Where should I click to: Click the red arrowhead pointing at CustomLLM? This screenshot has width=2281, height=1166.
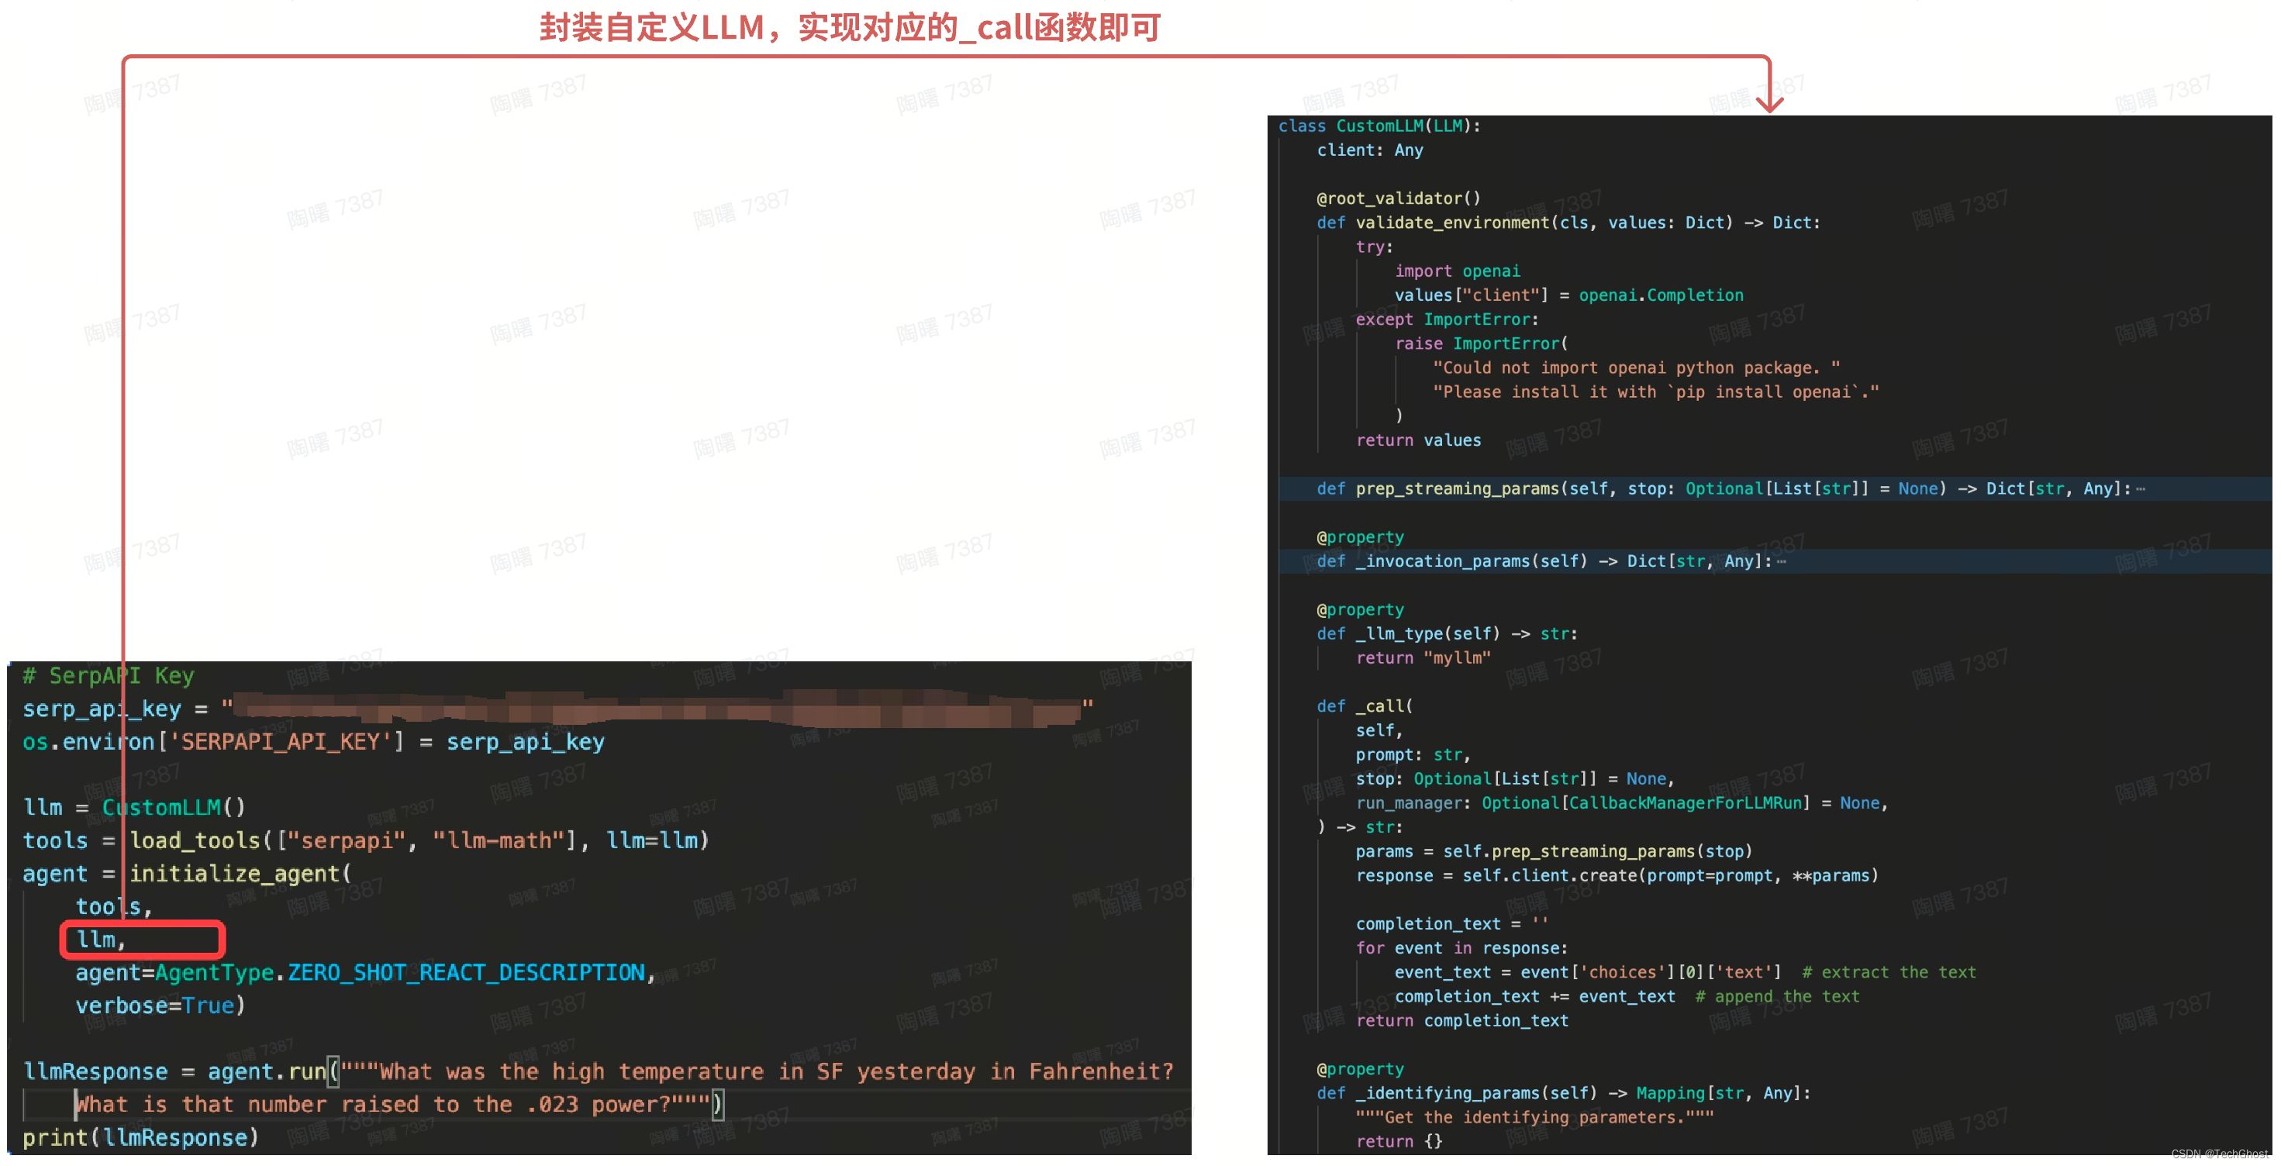pyautogui.click(x=1769, y=102)
